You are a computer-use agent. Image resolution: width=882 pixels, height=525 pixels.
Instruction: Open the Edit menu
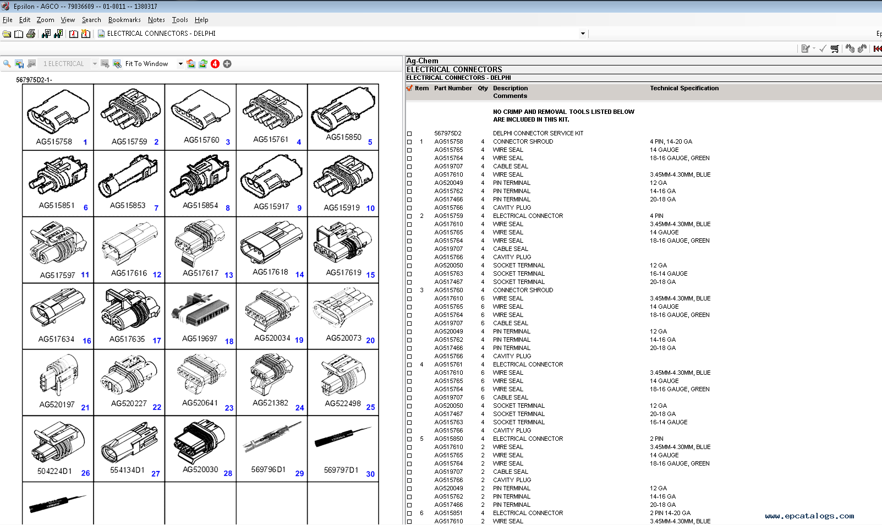[25, 20]
